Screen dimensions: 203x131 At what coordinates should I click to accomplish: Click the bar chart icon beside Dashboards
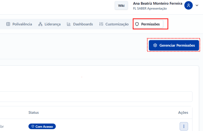[x=69, y=24]
